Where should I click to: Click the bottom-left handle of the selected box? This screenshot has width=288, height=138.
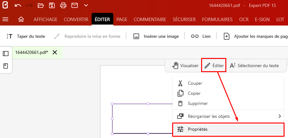click(112, 134)
